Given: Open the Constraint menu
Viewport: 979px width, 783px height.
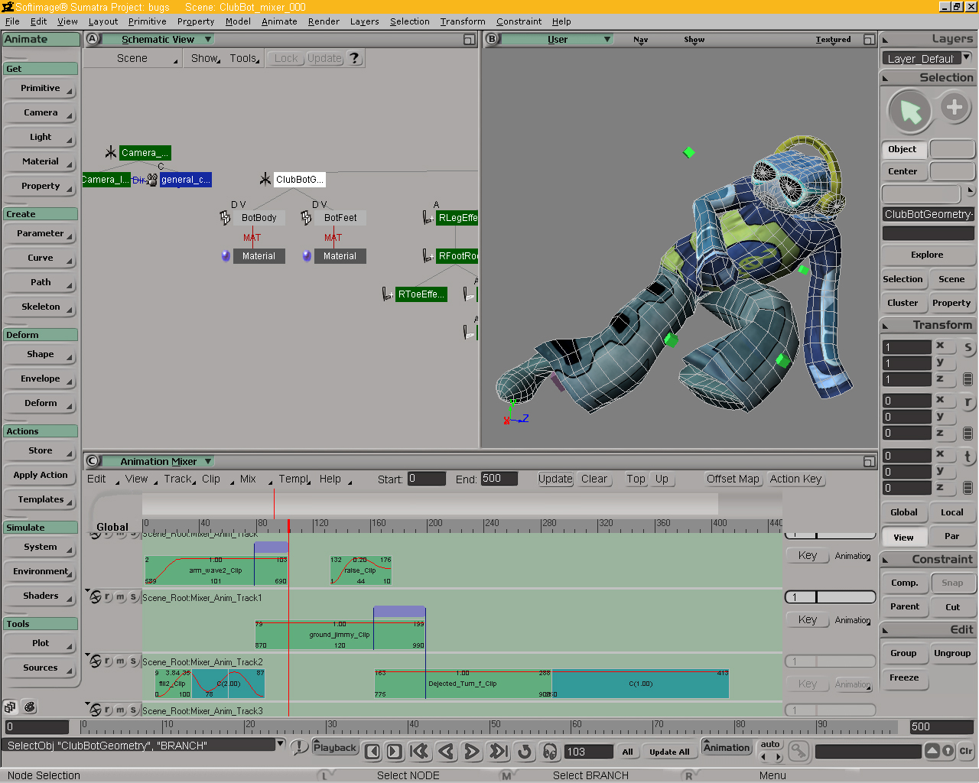Looking at the screenshot, I should (x=519, y=21).
